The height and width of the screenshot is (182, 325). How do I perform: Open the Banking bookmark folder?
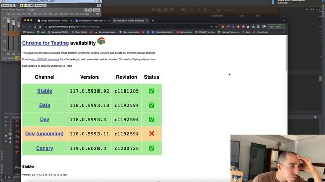click(x=28, y=32)
